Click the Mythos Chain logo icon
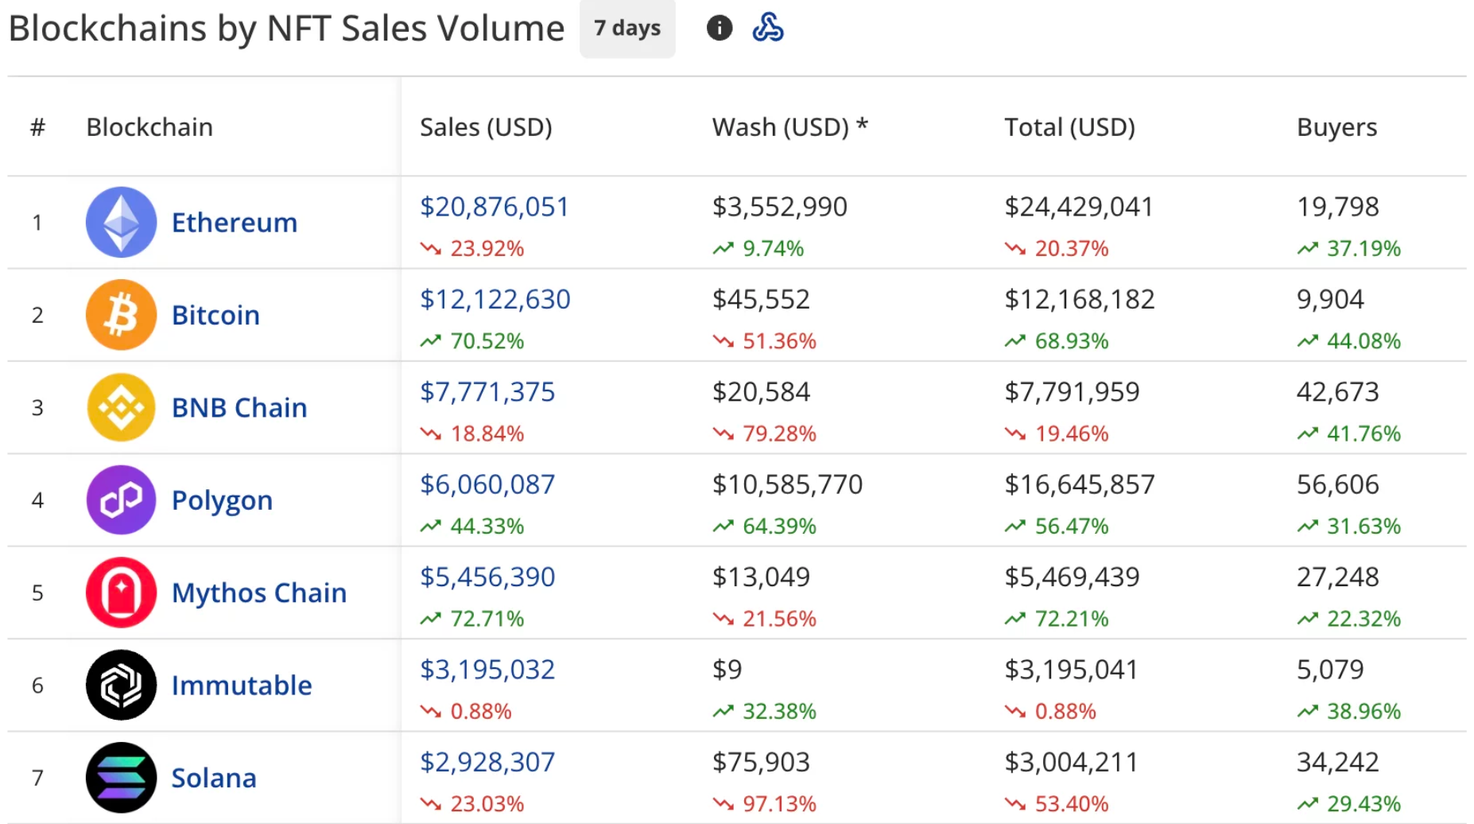This screenshot has height=824, width=1474. (x=121, y=593)
